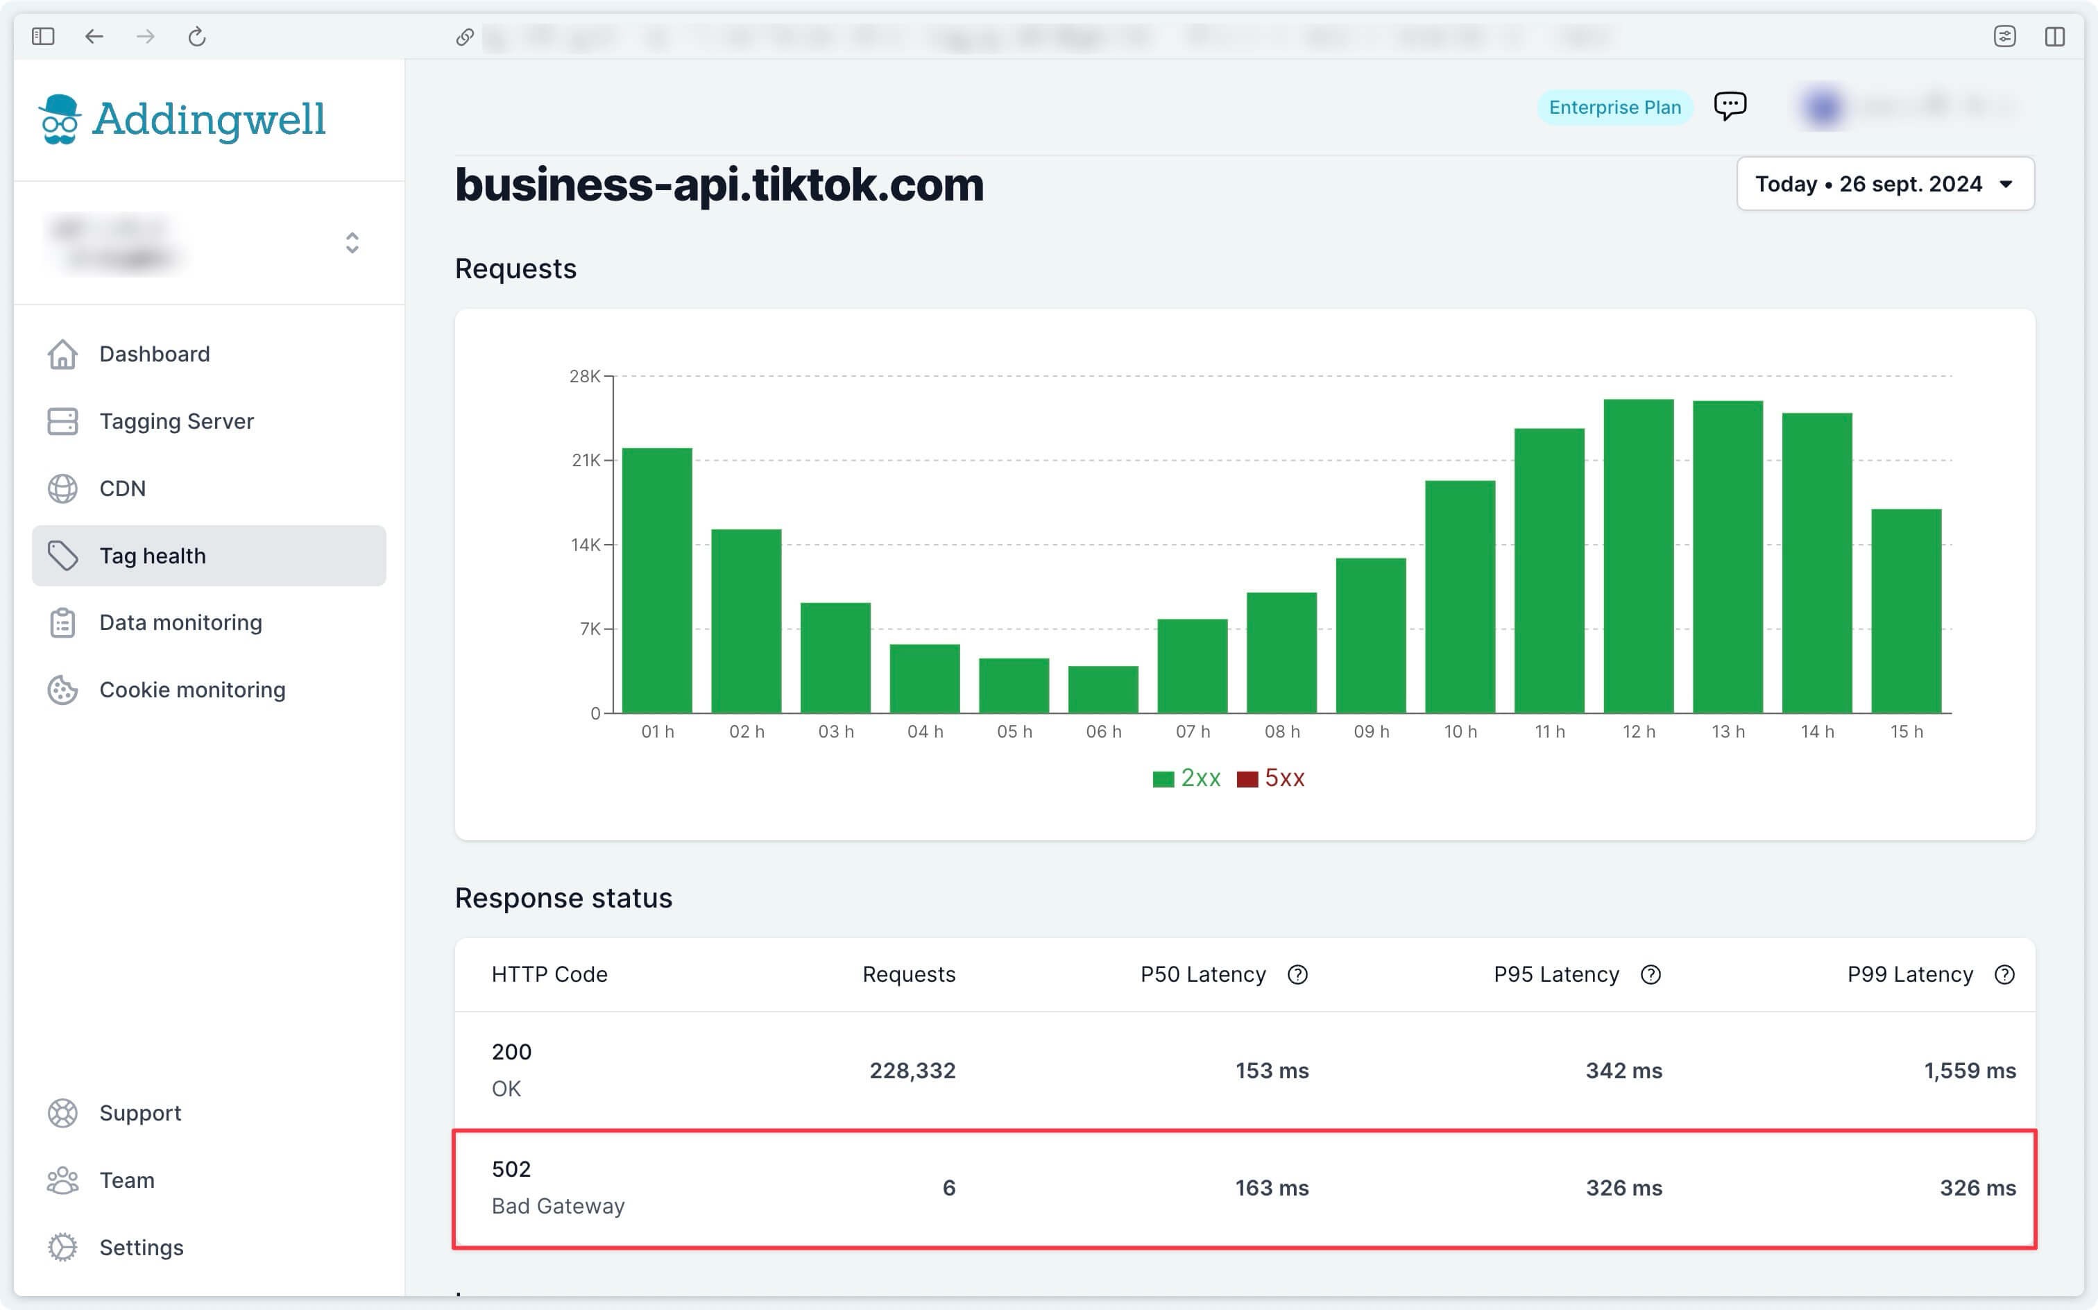Reload the page

coord(196,36)
